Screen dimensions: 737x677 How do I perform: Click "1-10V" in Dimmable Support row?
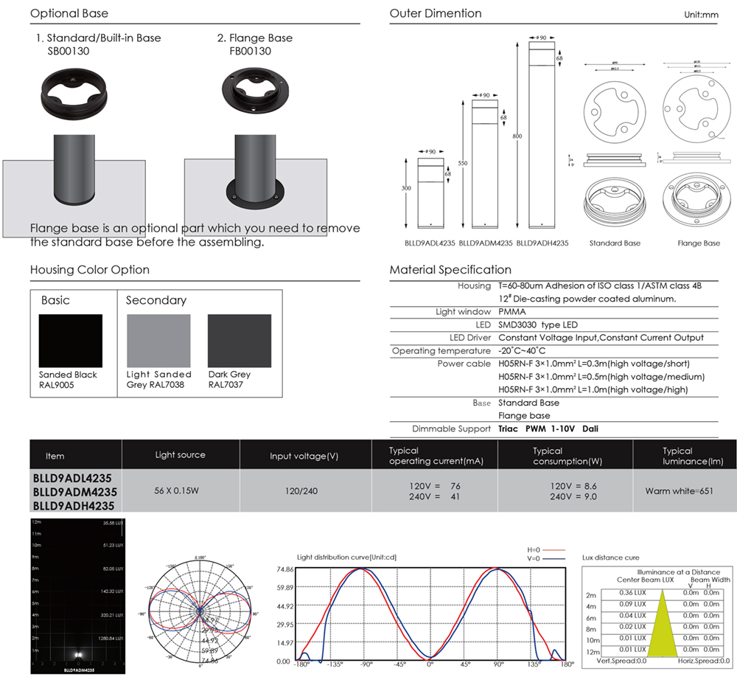point(562,428)
